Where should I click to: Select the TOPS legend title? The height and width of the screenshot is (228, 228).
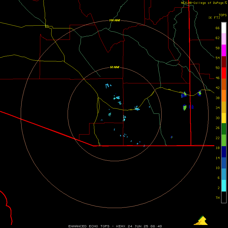tap(223, 15)
